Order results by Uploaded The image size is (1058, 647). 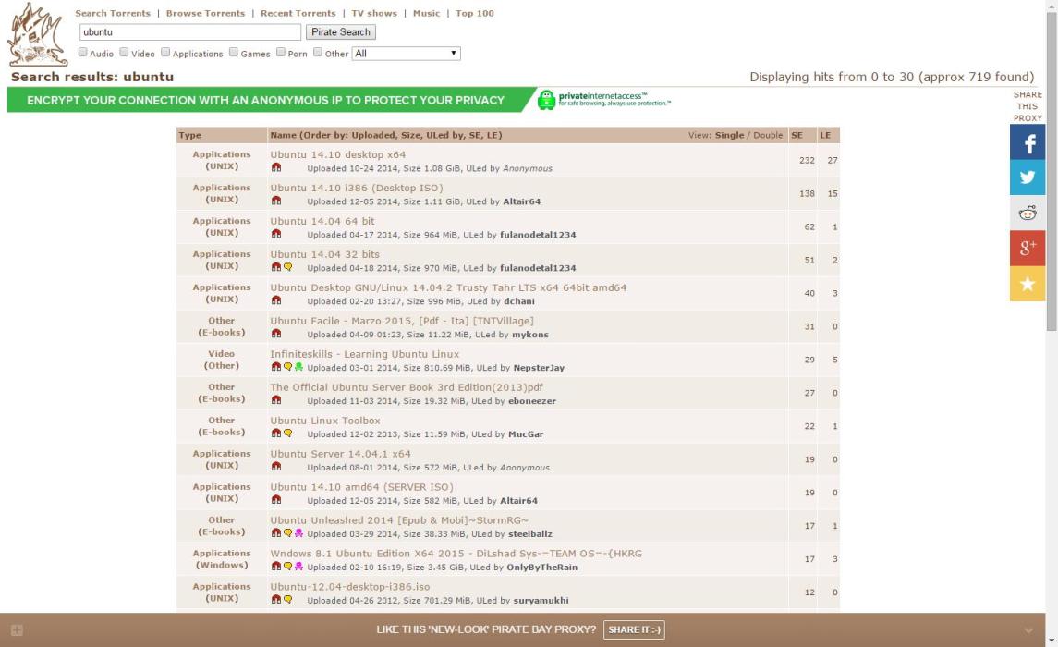pos(370,135)
